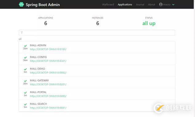The image size is (195, 117).
Task: Select the MALL-SEARCH application name
Action: coord(38,104)
